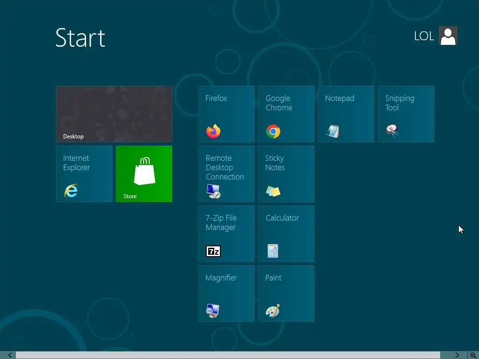Click the Sticky Notes tile label
The height and width of the screenshot is (359, 479).
pos(275,163)
